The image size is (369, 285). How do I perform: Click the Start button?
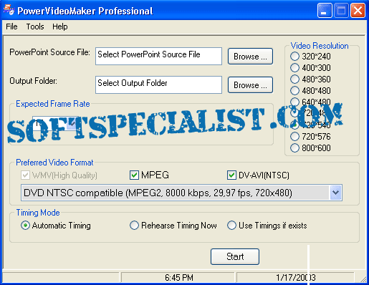(235, 256)
